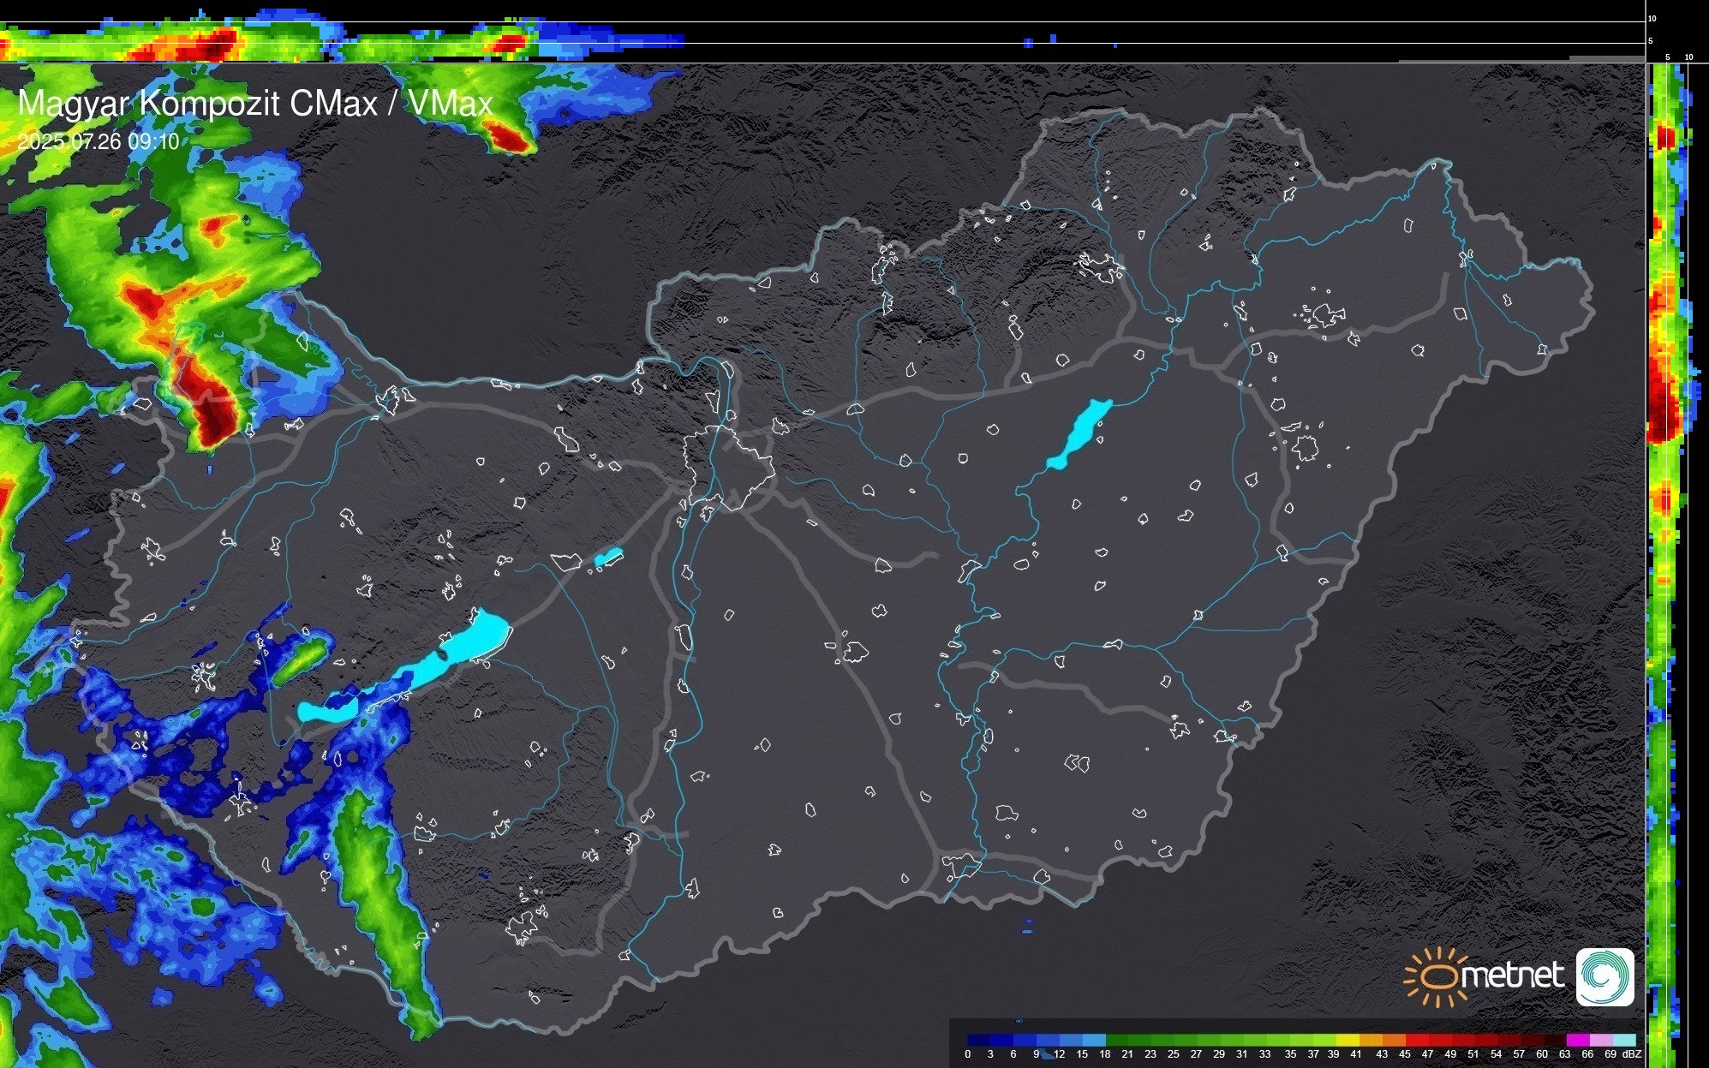1709x1068 pixels.
Task: Pick the light blue 15 dBZ swatch
Action: click(1094, 1040)
